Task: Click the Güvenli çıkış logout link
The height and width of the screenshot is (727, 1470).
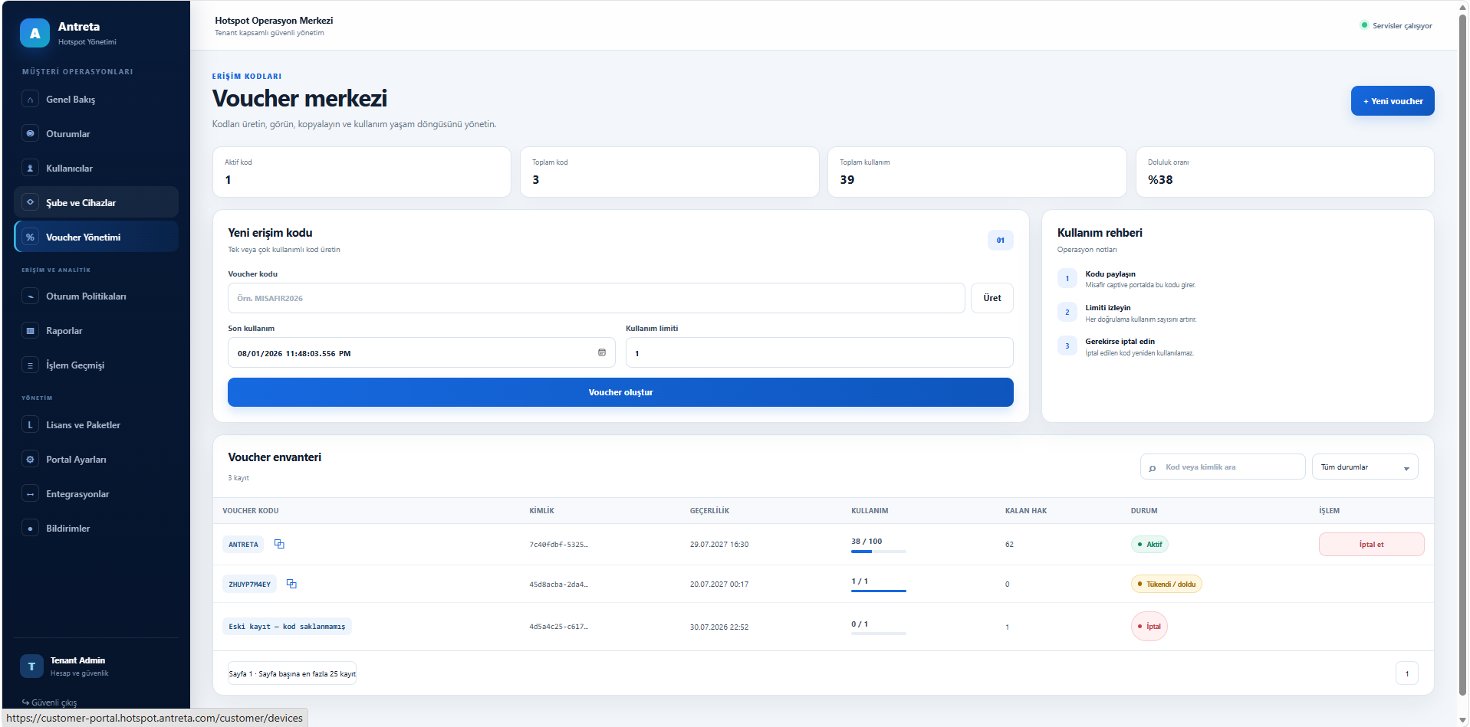Action: [x=49, y=702]
